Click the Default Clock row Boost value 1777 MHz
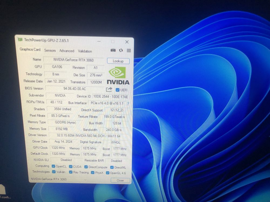This screenshot has height=202, width=270. [120, 155]
